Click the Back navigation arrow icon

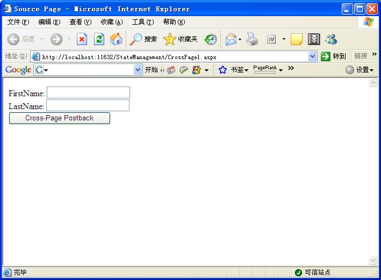point(13,39)
